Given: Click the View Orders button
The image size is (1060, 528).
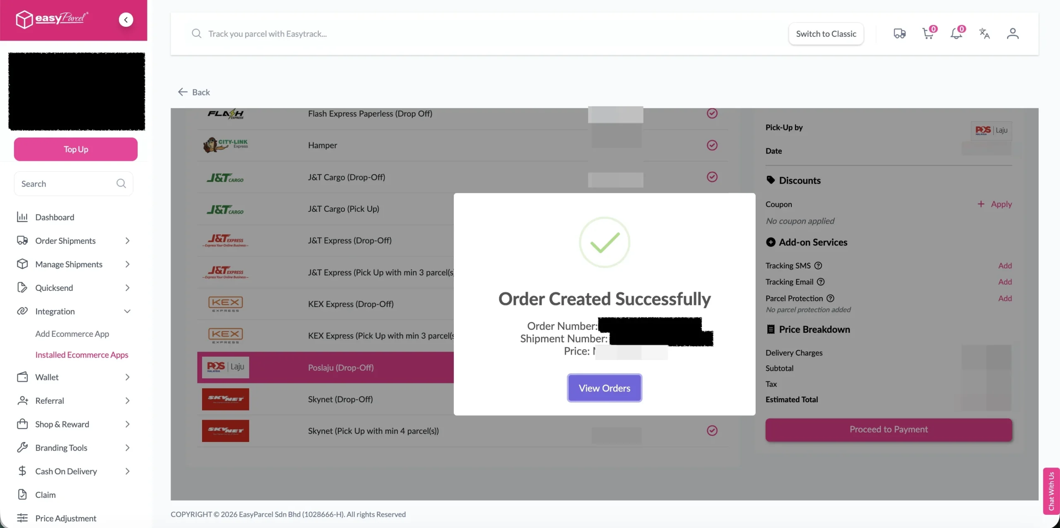Looking at the screenshot, I should click(604, 388).
